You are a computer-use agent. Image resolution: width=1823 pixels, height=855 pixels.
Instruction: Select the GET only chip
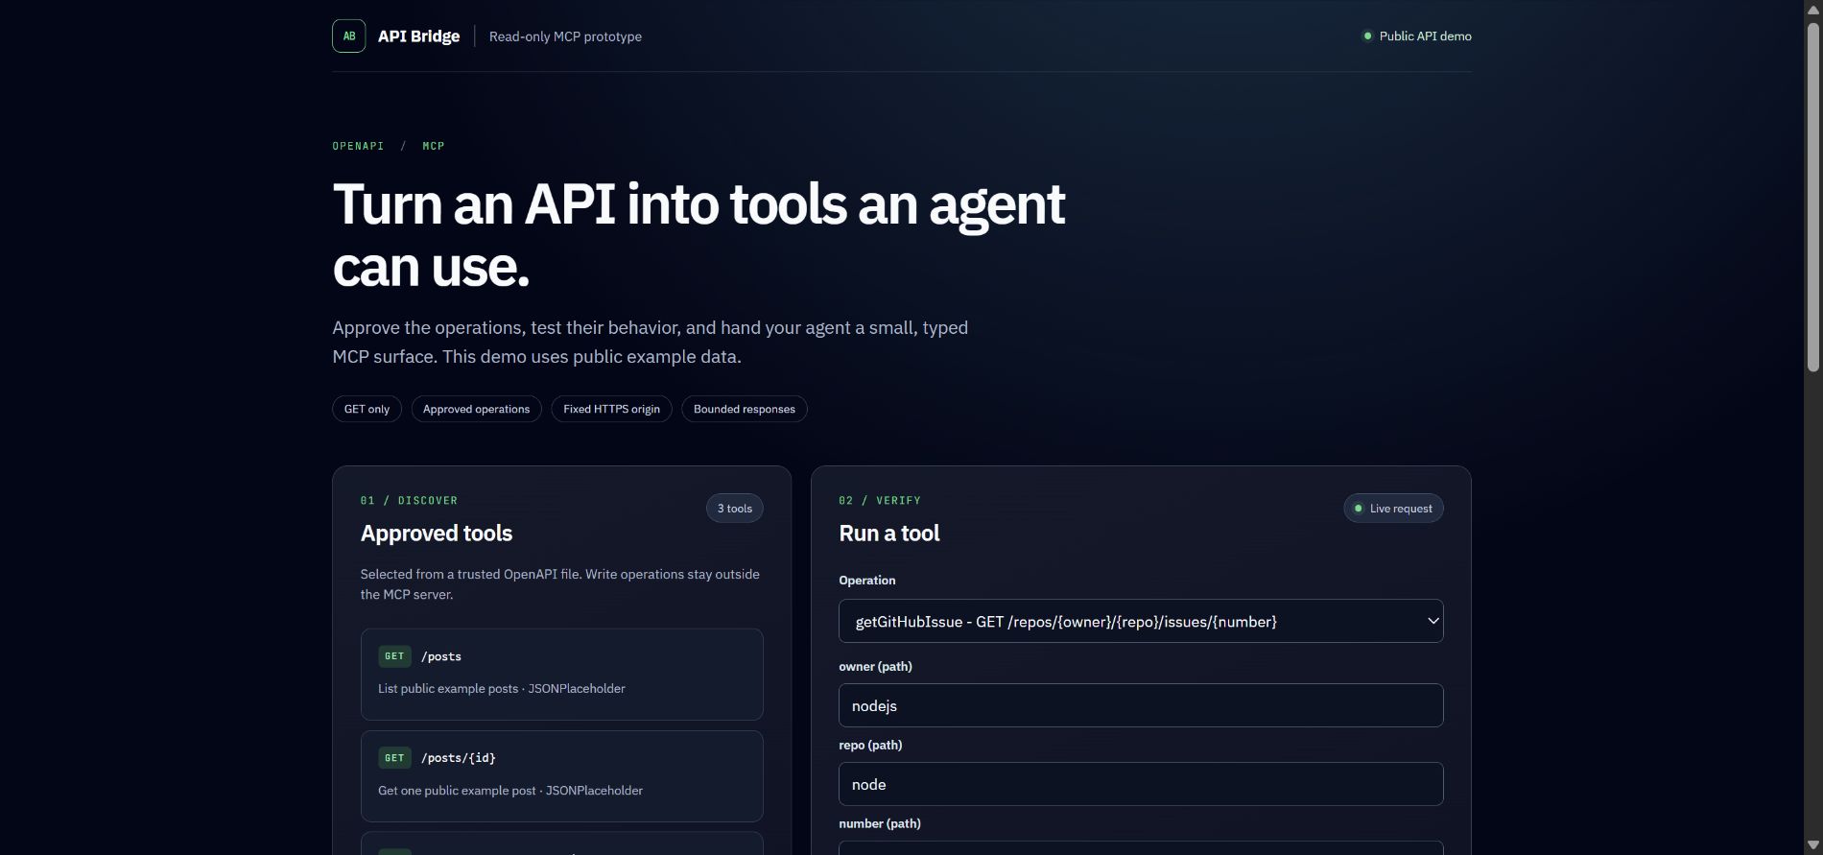(367, 409)
